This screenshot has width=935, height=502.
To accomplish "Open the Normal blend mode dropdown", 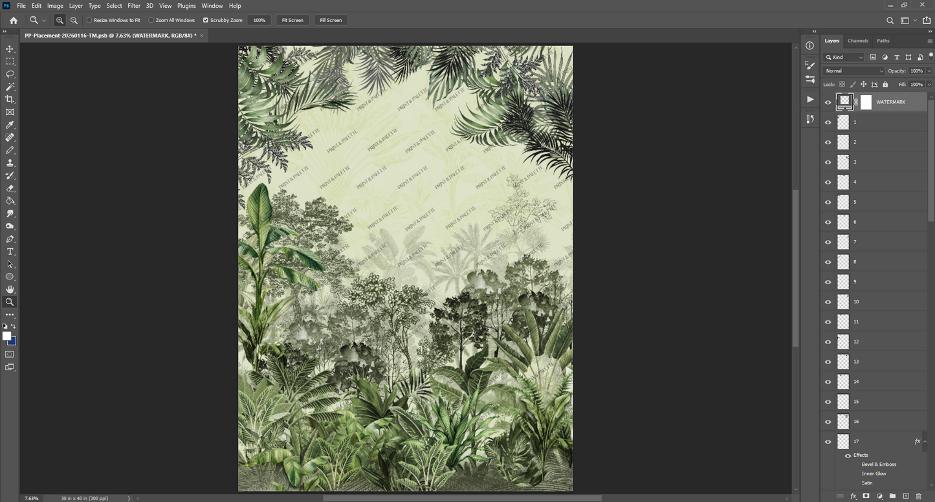I will [x=853, y=71].
